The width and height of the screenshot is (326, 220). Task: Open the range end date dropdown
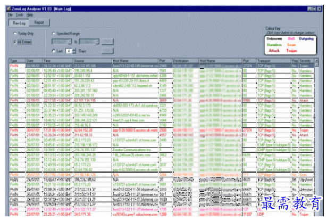(x=97, y=42)
